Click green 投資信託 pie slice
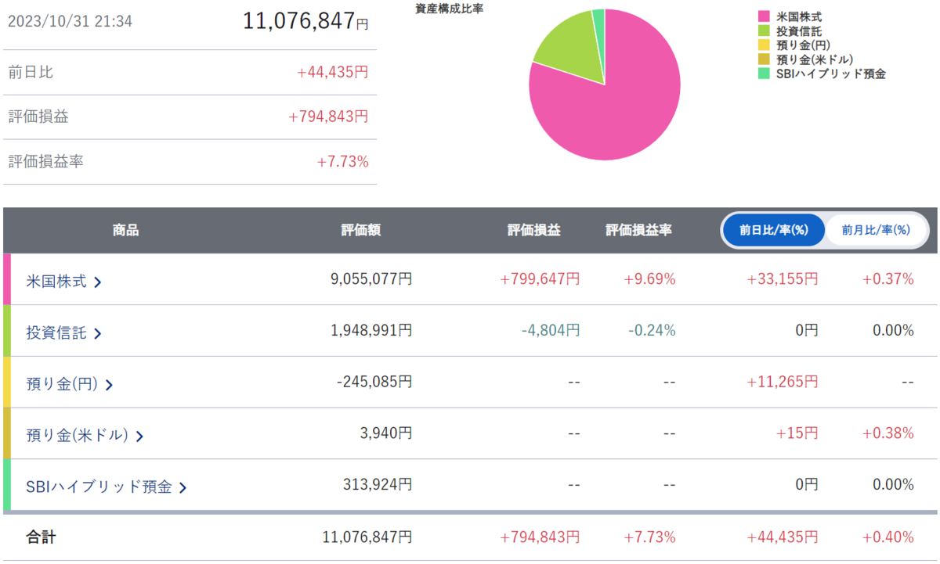940x564 pixels. [568, 47]
